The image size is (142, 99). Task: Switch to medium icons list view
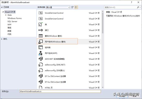(76, 7)
